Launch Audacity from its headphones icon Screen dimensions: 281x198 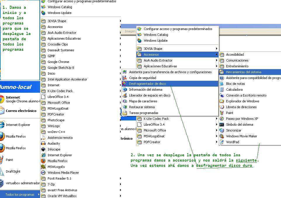[x=43, y=143]
